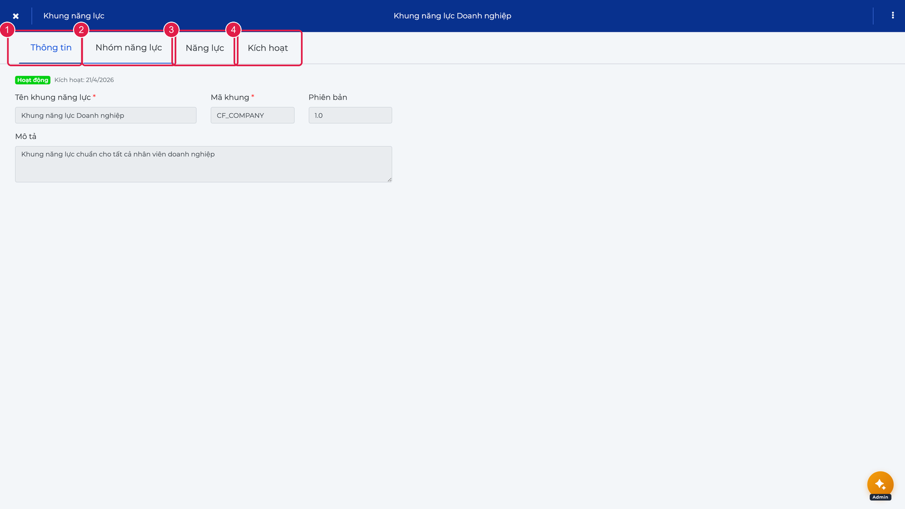Click the Phiên bản field showing 1.0
Viewport: 905px width, 509px height.
(x=350, y=115)
